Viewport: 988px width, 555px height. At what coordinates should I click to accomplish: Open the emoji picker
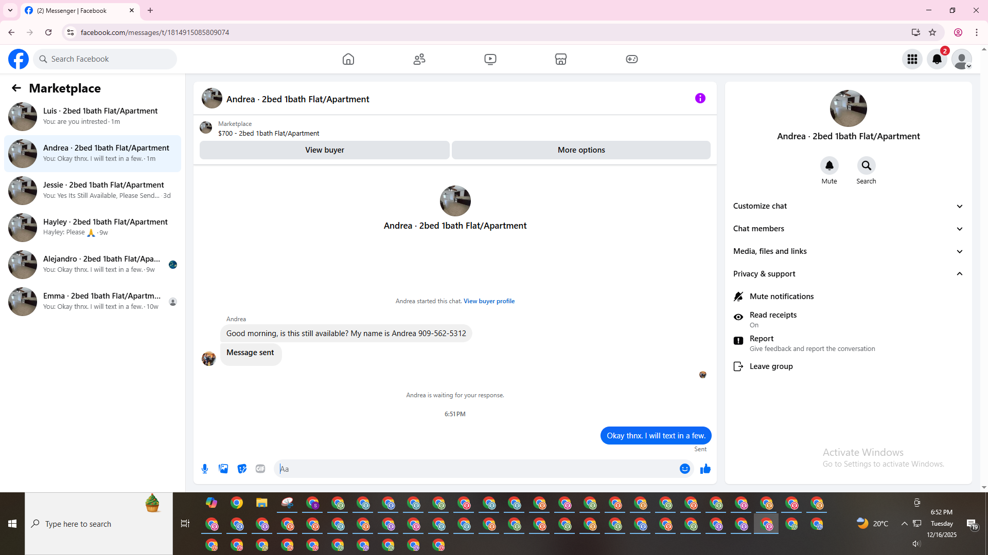(685, 469)
